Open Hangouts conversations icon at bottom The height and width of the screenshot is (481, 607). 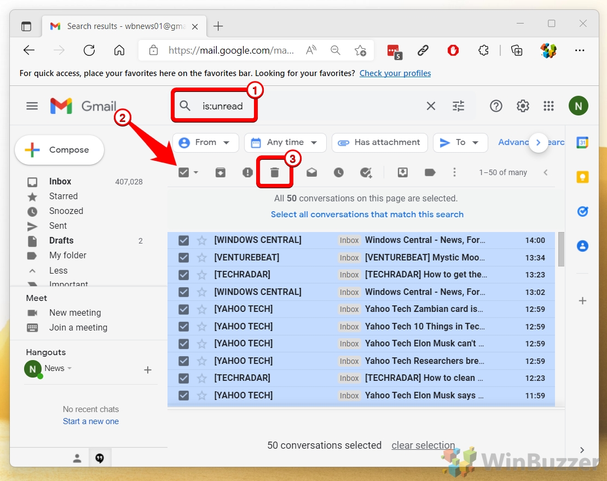click(x=100, y=459)
